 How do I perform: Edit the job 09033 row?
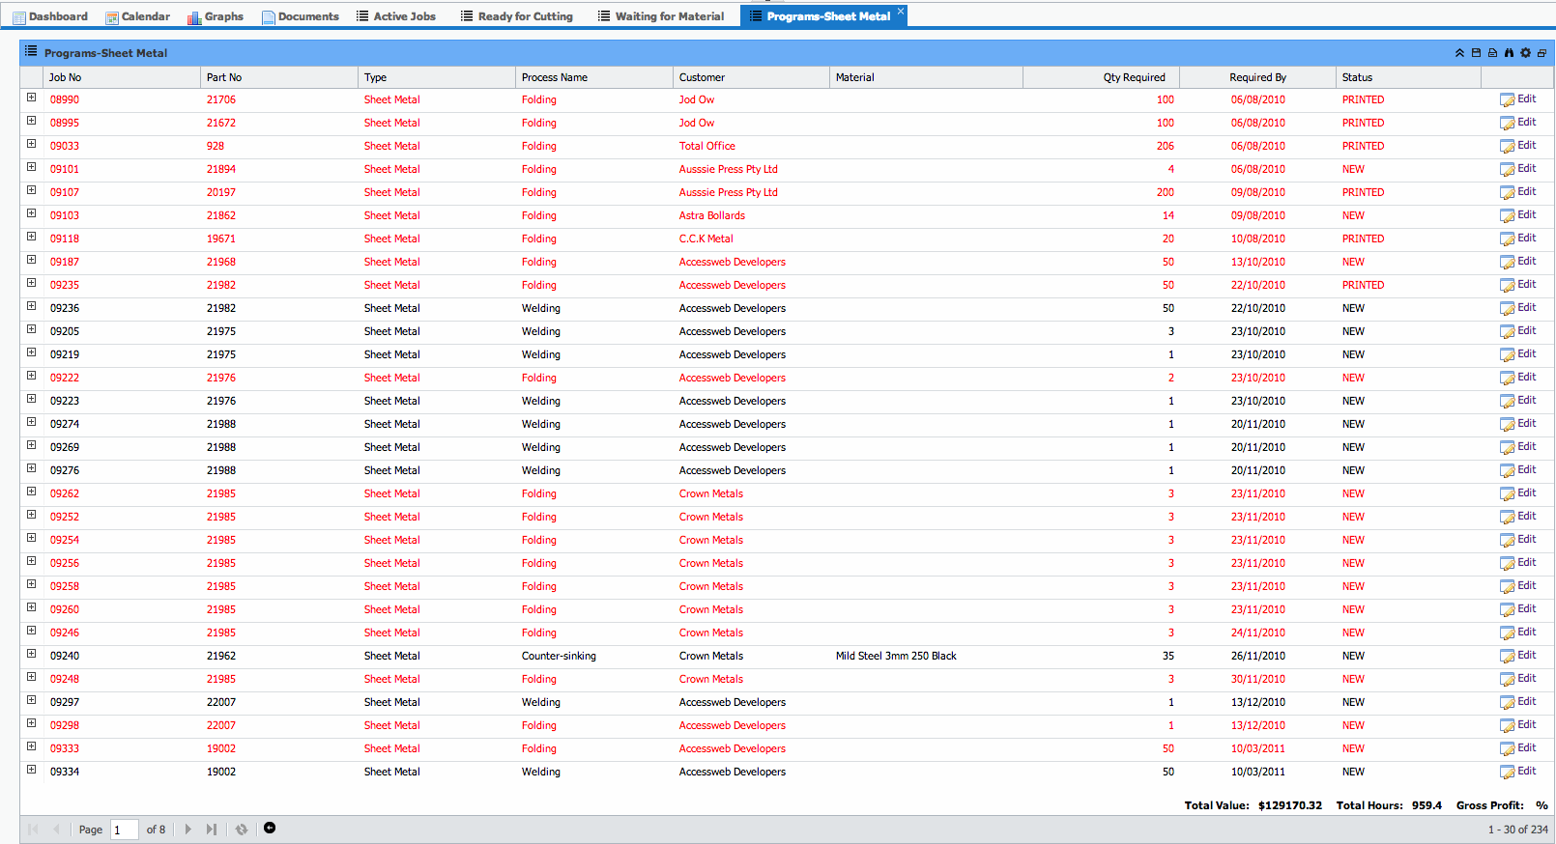pos(1517,146)
